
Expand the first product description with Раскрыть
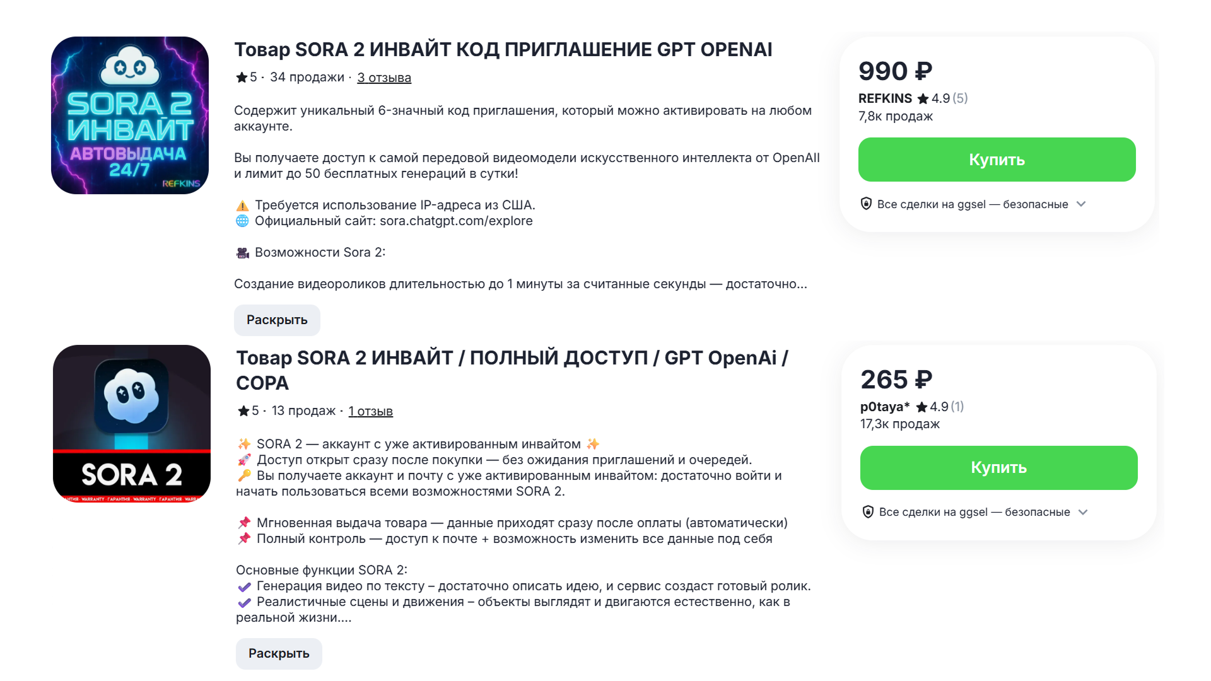[277, 320]
